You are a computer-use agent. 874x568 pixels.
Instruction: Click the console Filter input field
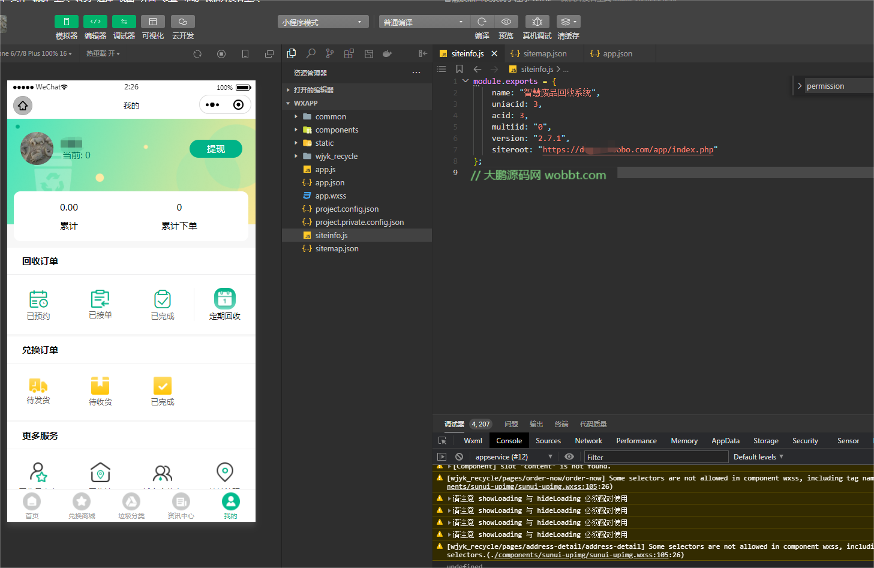coord(656,457)
